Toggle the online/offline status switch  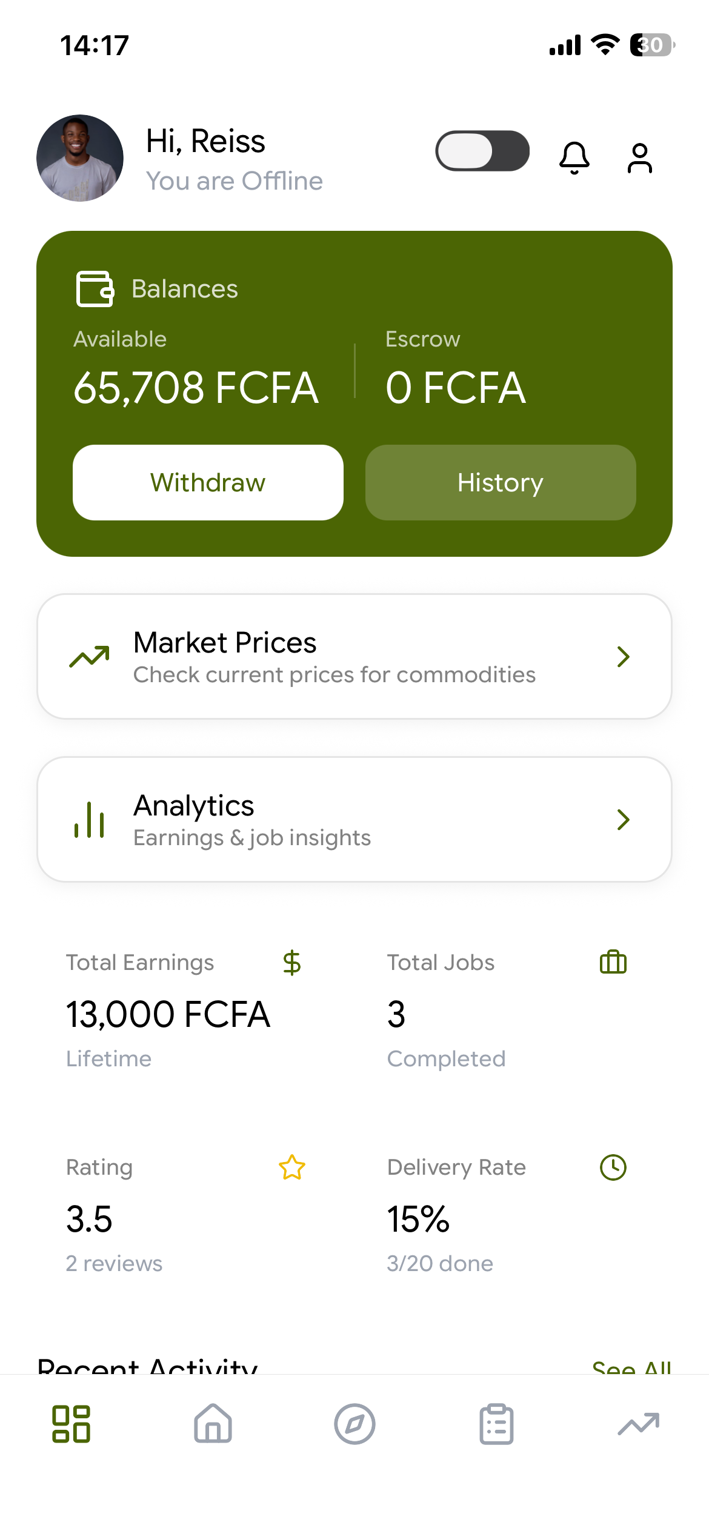pos(482,151)
